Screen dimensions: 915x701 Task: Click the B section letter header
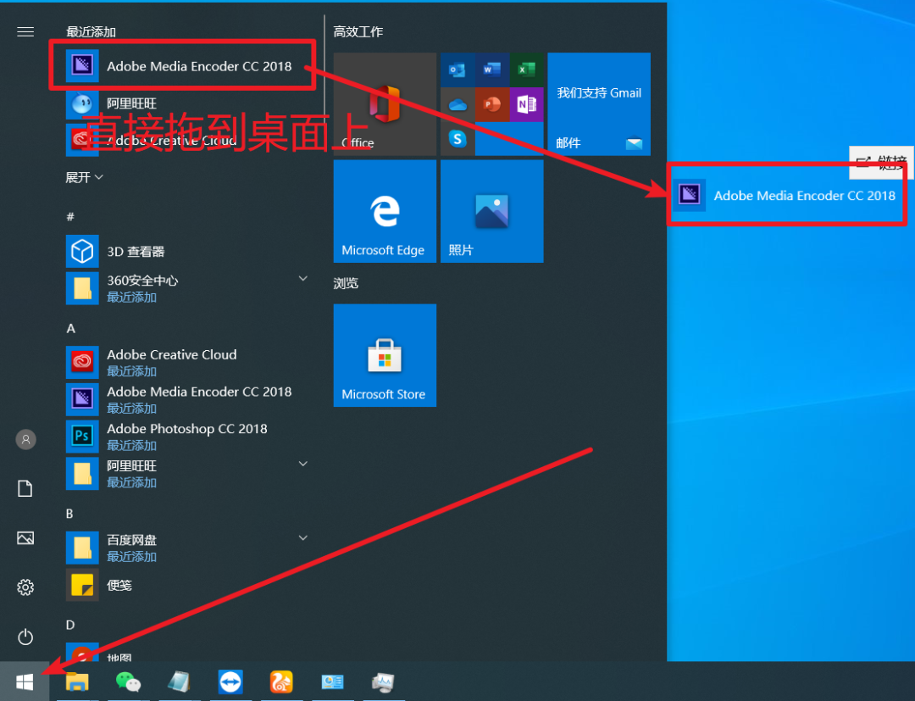[x=69, y=514]
